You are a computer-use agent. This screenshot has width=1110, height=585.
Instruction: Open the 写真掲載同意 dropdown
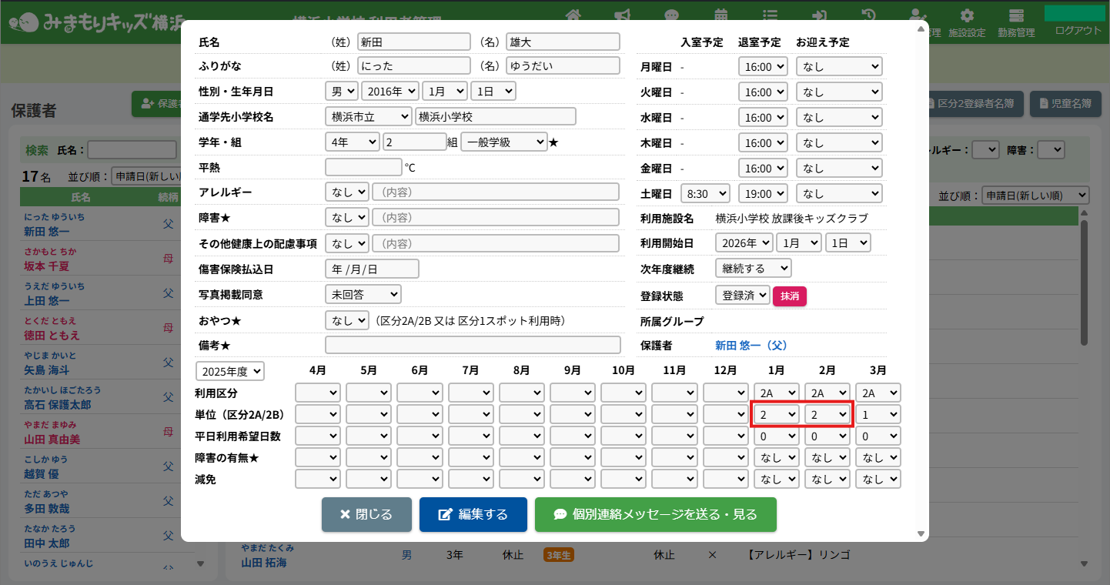363,294
